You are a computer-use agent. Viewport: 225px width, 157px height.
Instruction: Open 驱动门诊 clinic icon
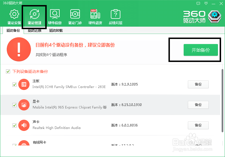[x=75, y=14]
